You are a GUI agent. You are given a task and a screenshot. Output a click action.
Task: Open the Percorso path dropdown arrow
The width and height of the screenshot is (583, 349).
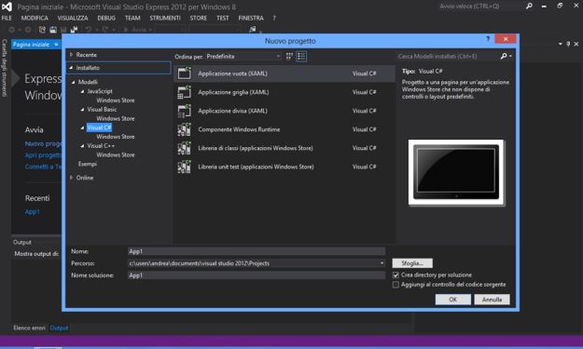tap(382, 263)
